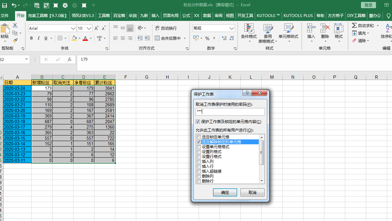The height and width of the screenshot is (221, 392).
Task: Enable 删除列 checkbox
Action: pyautogui.click(x=199, y=176)
